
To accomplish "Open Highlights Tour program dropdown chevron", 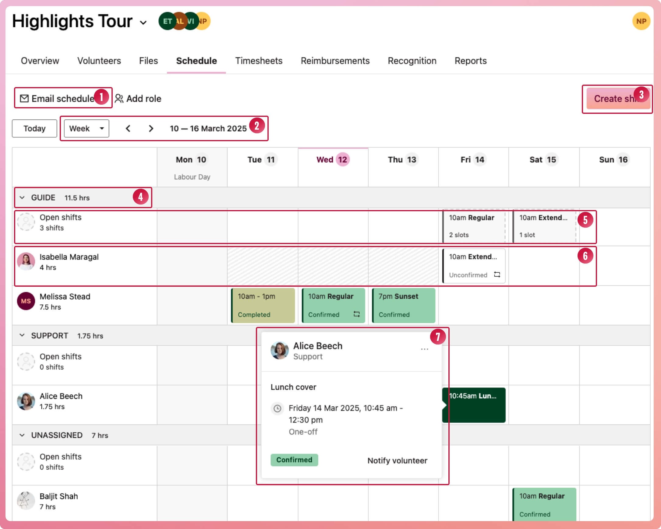I will (143, 23).
